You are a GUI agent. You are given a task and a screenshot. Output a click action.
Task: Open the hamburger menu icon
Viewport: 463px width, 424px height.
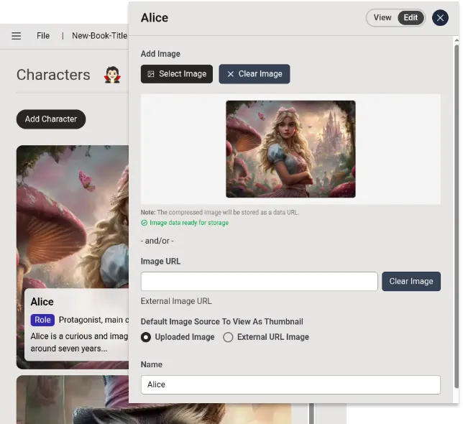[16, 36]
